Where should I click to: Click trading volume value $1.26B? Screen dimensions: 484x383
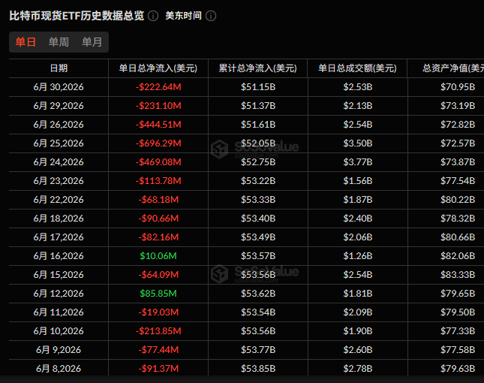358,256
